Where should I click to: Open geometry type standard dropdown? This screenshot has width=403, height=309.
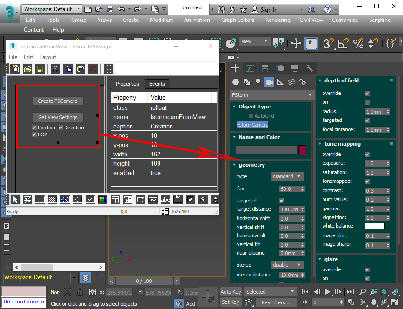[287, 176]
